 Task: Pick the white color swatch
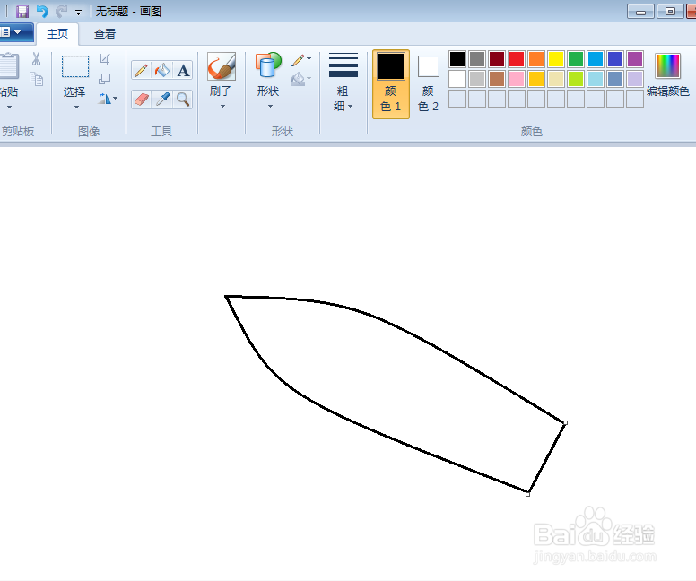[457, 79]
